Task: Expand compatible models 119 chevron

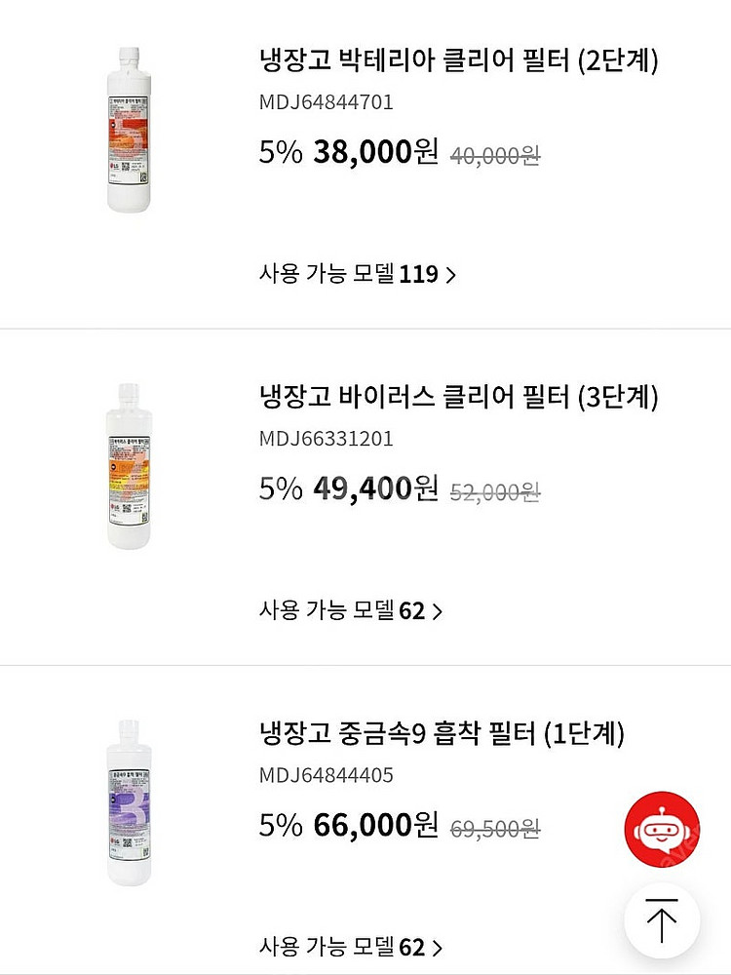Action: (x=450, y=275)
